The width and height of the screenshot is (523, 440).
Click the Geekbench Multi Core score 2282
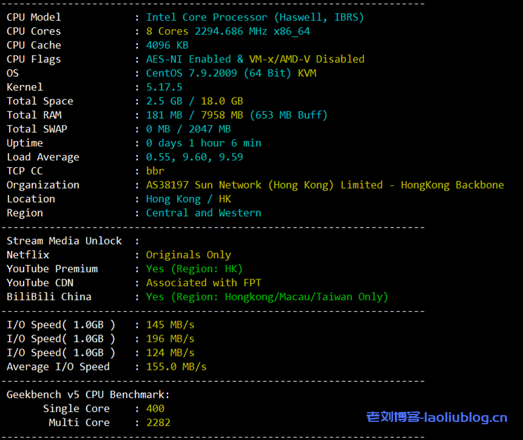point(158,422)
